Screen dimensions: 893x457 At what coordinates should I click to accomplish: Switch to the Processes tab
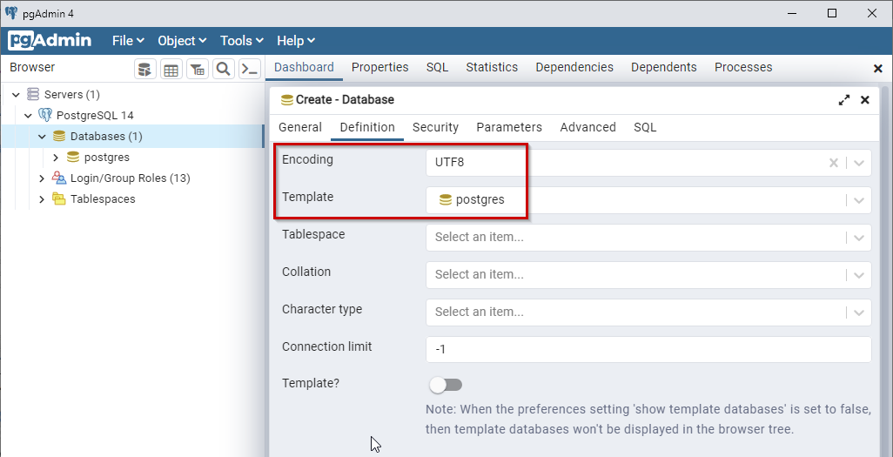pyautogui.click(x=743, y=67)
